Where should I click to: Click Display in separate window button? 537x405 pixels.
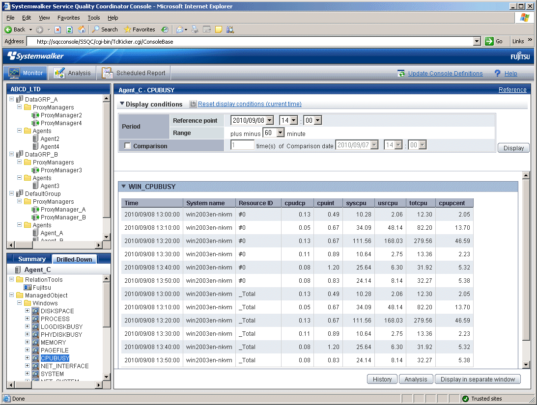point(478,379)
